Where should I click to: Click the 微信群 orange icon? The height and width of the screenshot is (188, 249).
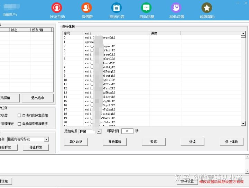point(86,8)
